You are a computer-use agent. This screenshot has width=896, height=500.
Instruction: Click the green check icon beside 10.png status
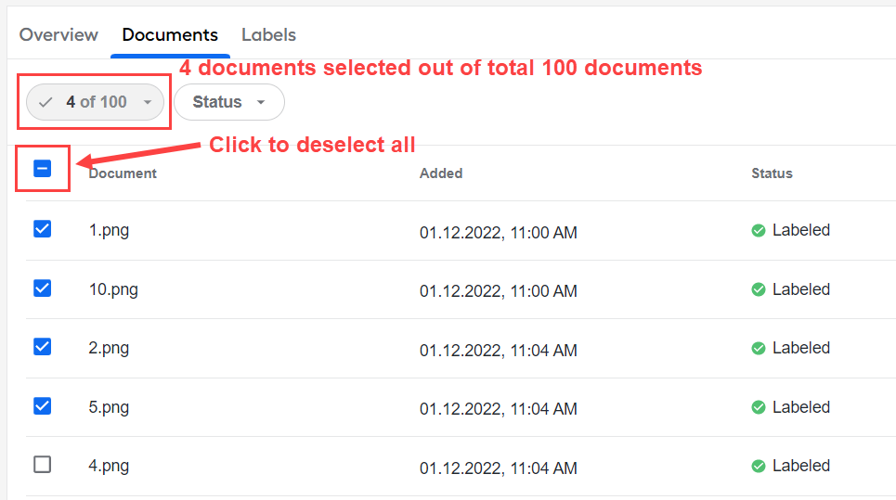(x=759, y=290)
